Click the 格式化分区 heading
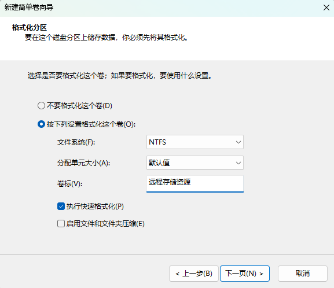 pos(30,27)
